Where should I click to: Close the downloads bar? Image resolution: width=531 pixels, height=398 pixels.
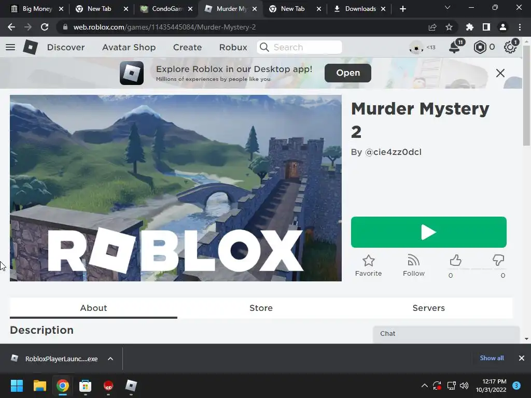pos(522,358)
